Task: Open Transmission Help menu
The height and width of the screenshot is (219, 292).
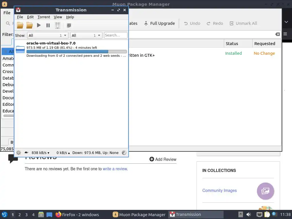Action: tap(70, 17)
